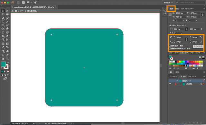Switch to the プロパティ tab
Screen dimensions: 206x125
(x=173, y=77)
